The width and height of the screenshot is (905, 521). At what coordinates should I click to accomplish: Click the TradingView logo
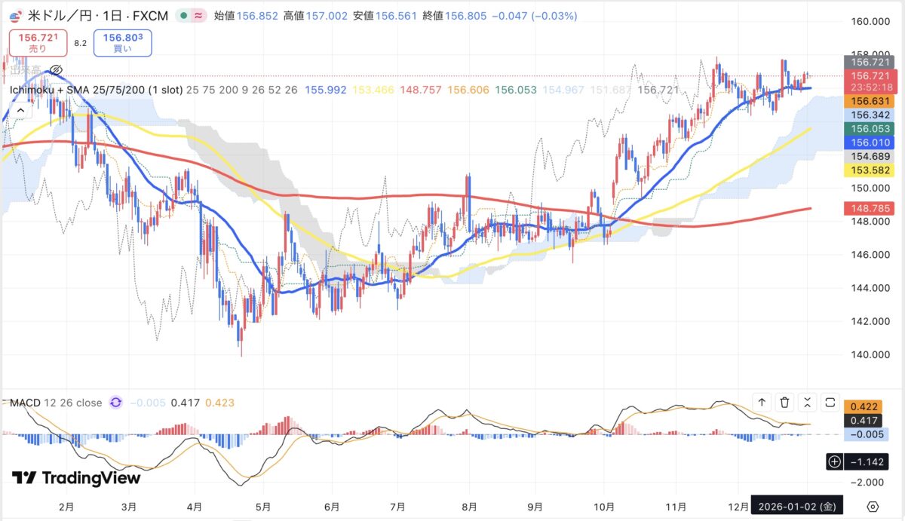(76, 478)
